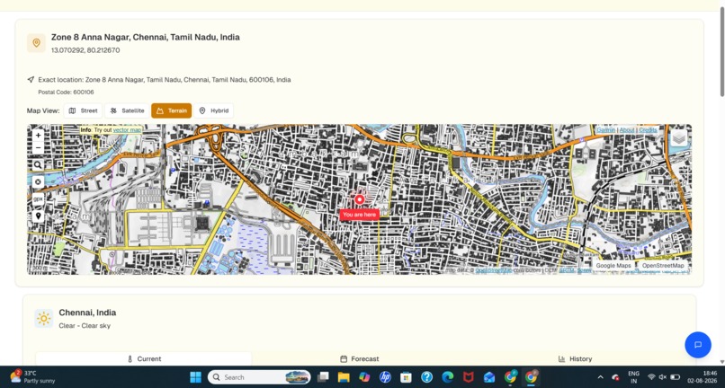Open Windows Start menu
This screenshot has height=388, width=725.
[x=195, y=377]
